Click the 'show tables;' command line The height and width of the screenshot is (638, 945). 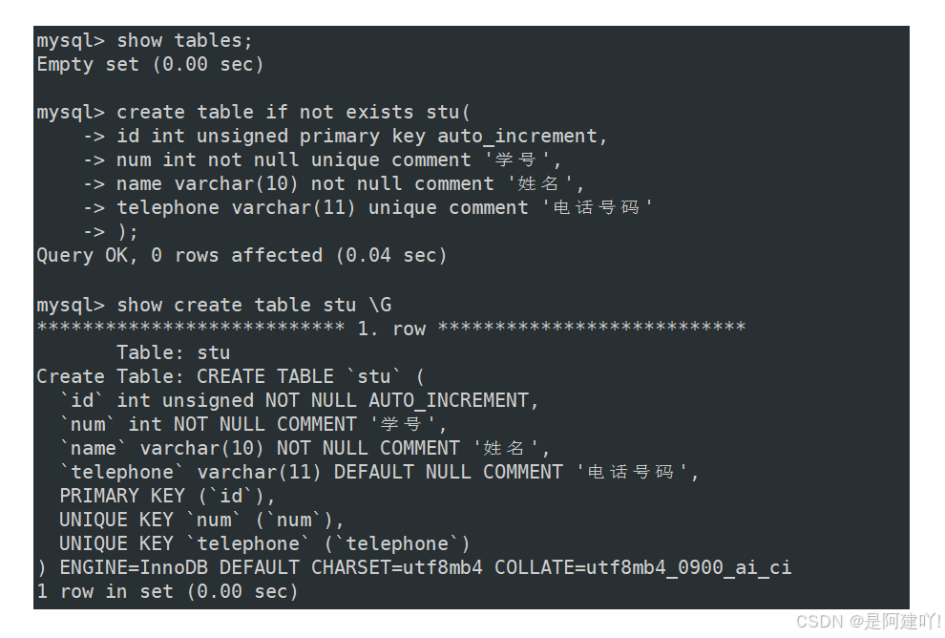(x=145, y=40)
